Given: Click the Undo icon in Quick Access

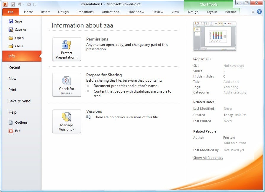Looking at the screenshot, I should pyautogui.click(x=20, y=4).
